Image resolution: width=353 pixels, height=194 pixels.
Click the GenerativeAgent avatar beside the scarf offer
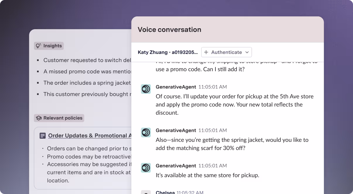point(146,133)
